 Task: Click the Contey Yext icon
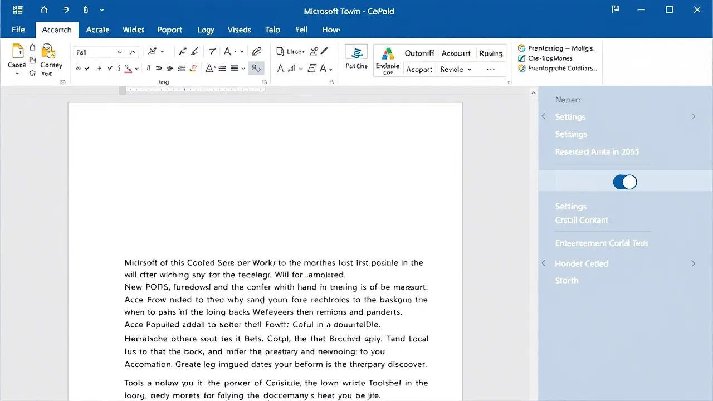click(49, 52)
